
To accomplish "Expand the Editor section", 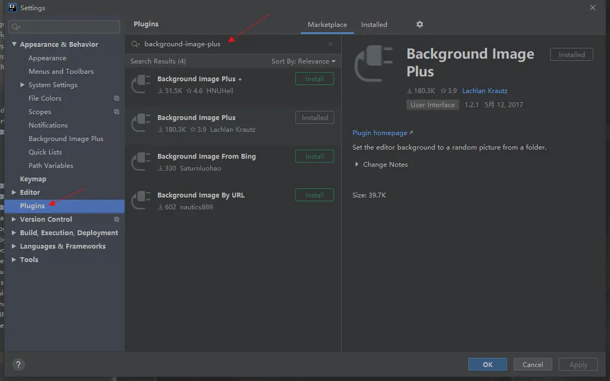I will click(13, 192).
